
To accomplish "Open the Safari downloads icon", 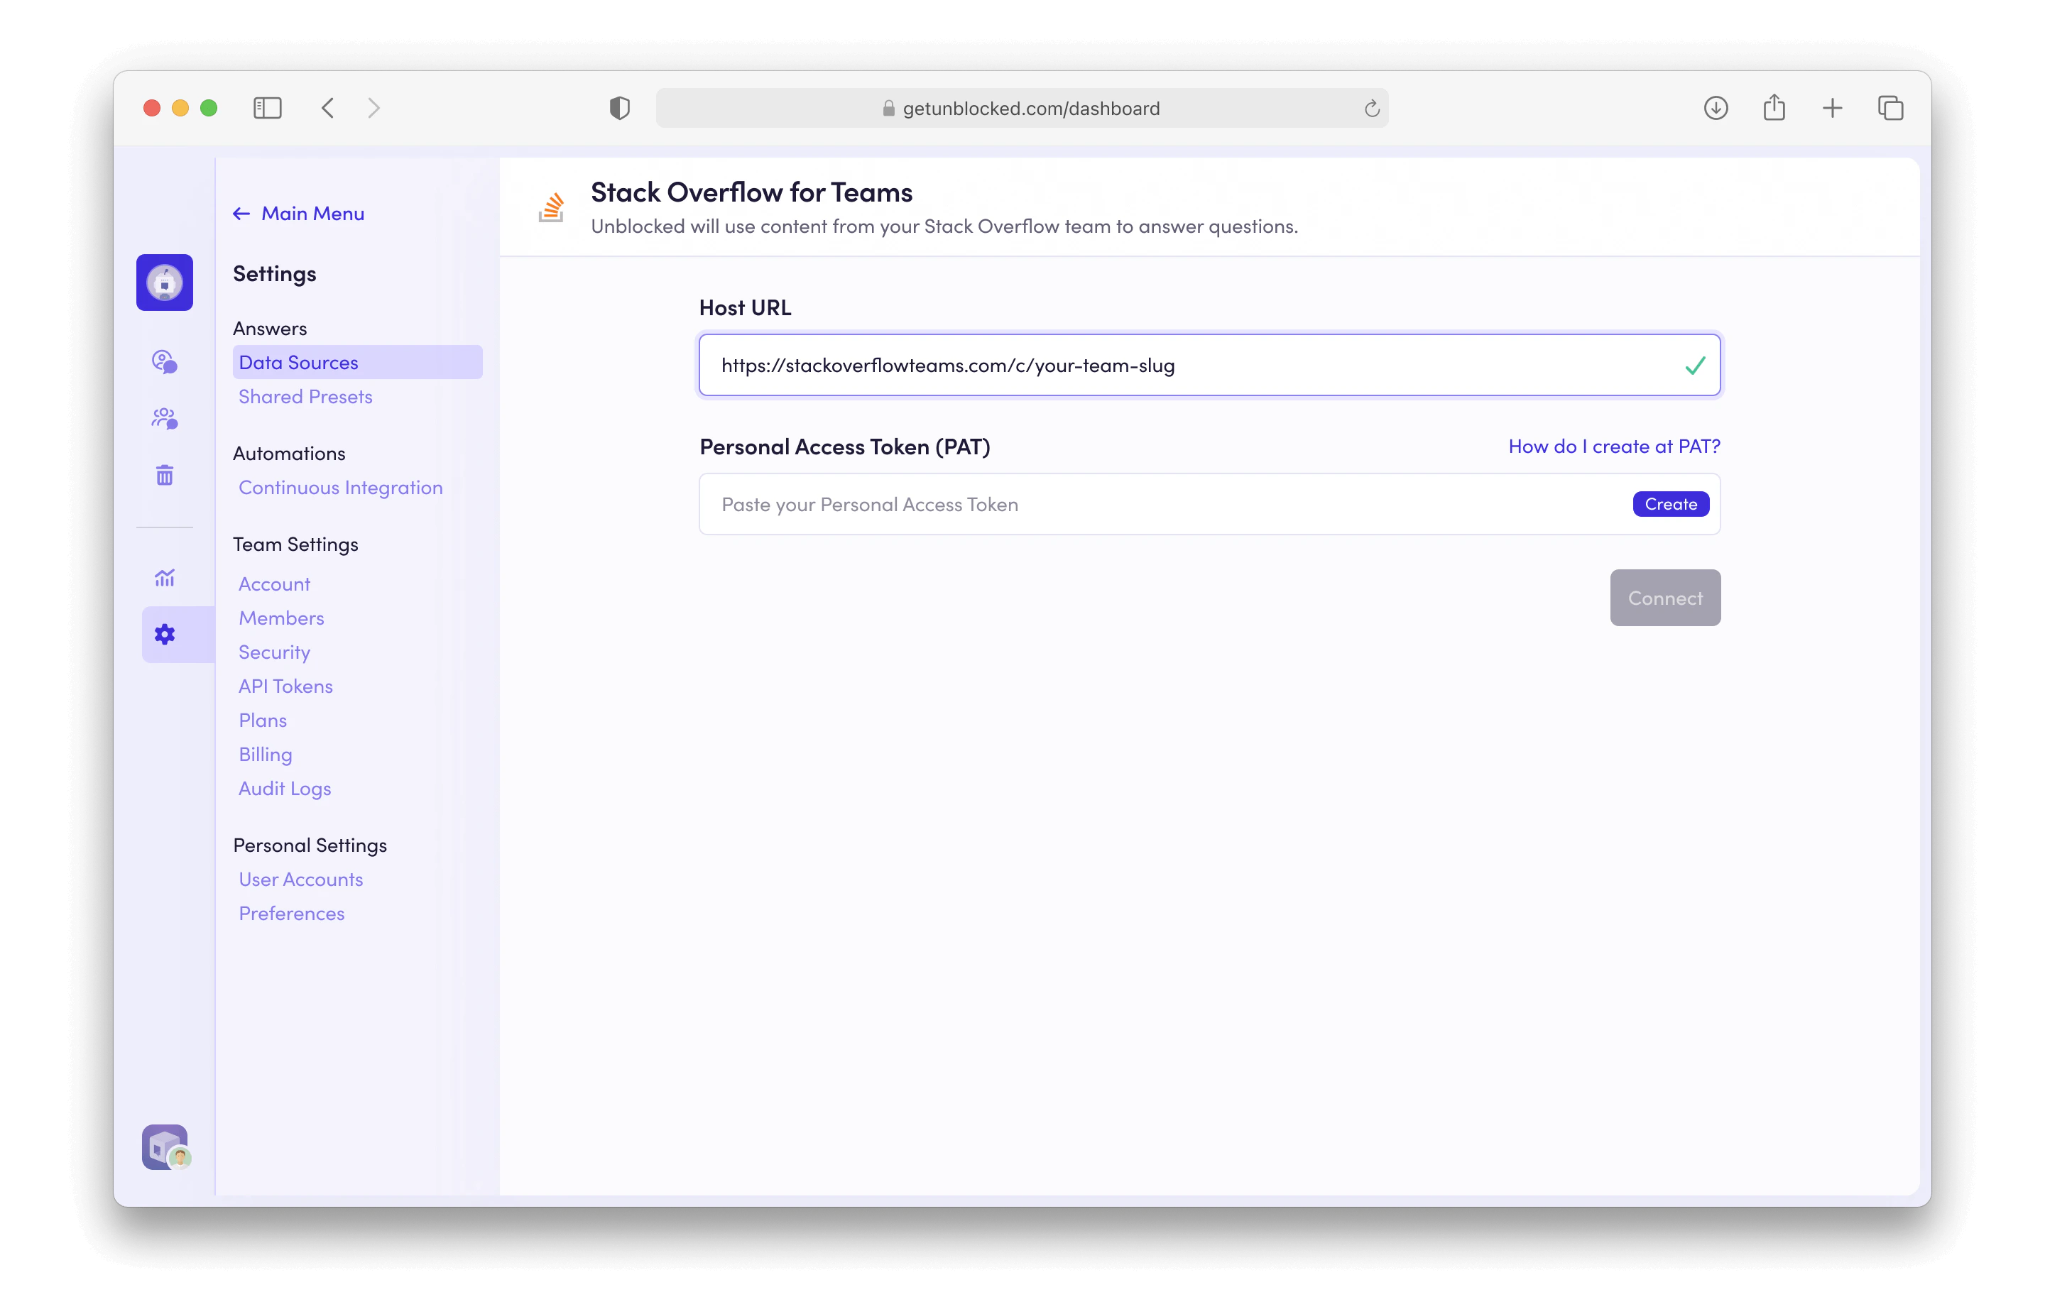I will pyautogui.click(x=1716, y=108).
